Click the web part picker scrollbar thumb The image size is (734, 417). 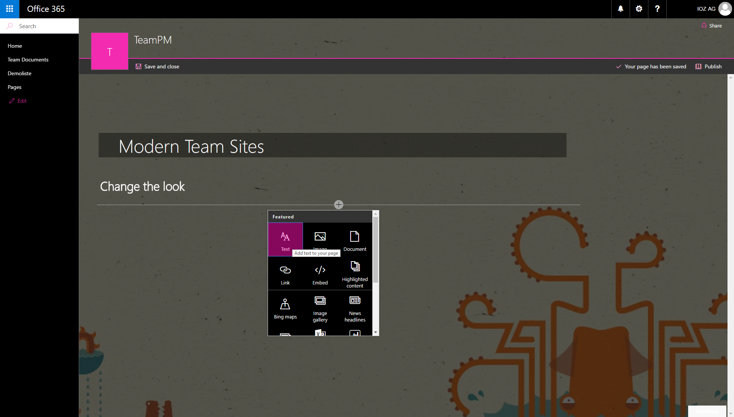[x=375, y=250]
